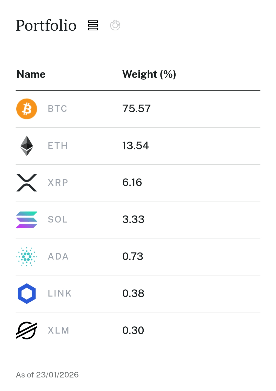Click the XRP logo icon
Image resolution: width=276 pixels, height=391 pixels.
tap(27, 183)
